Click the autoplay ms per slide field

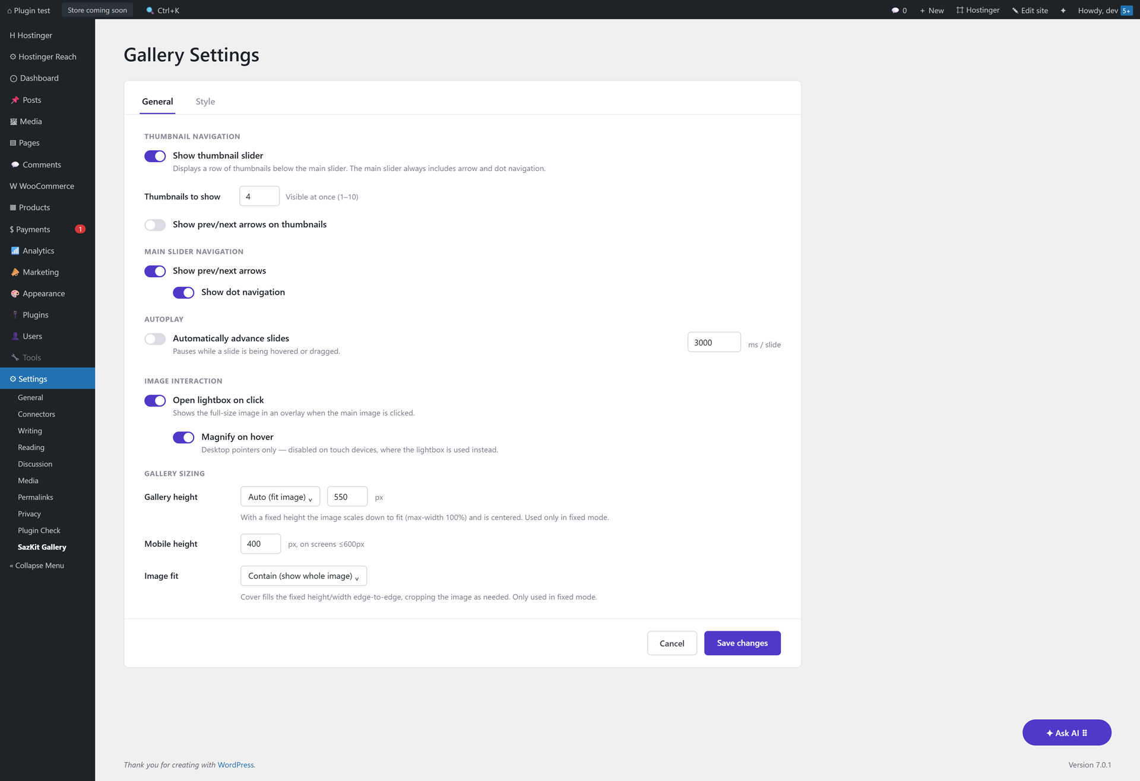pos(714,342)
